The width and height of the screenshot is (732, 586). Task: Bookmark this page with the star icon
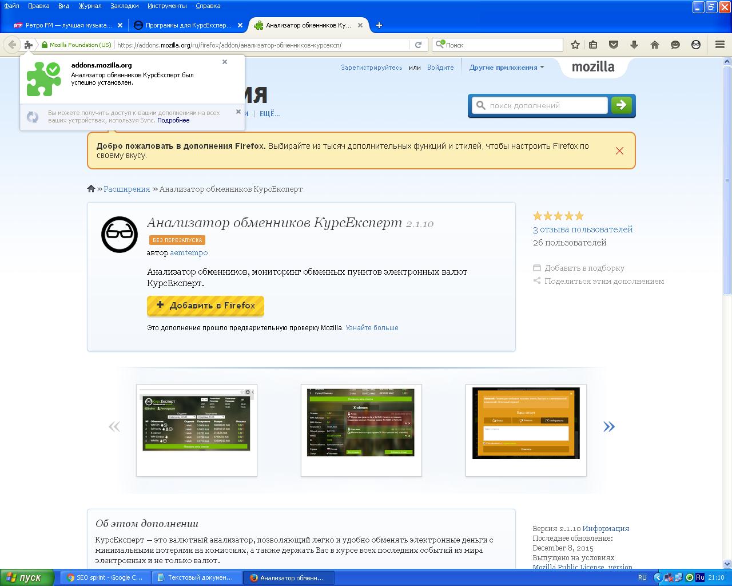coord(575,45)
